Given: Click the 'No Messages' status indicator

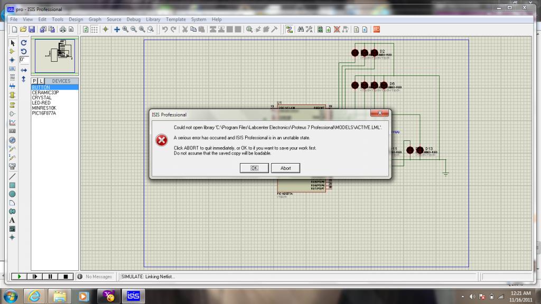Looking at the screenshot, I should 95,277.
